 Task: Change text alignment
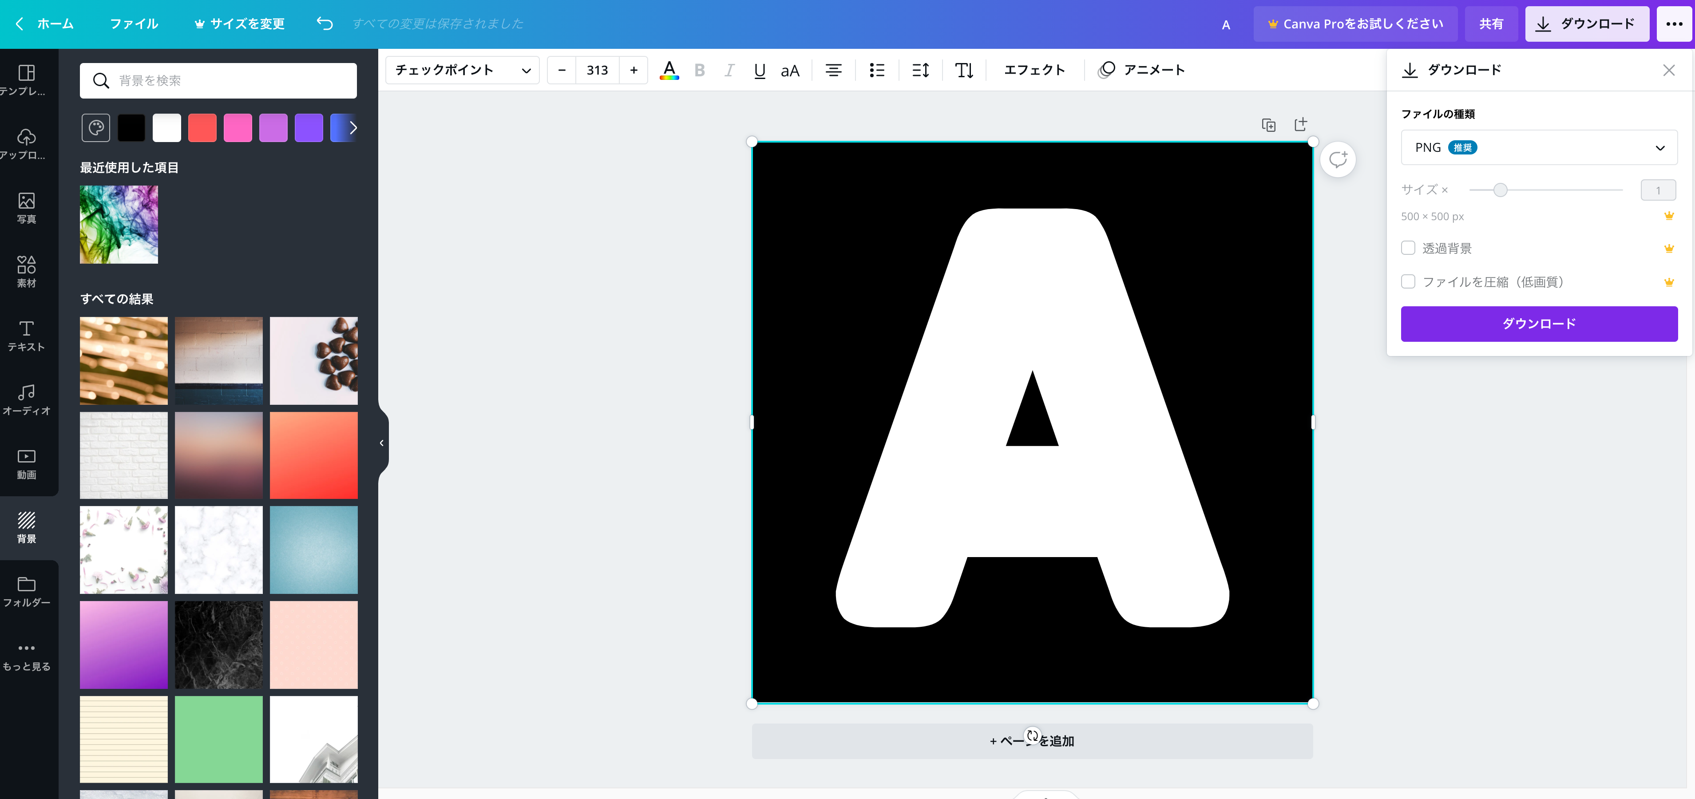833,70
